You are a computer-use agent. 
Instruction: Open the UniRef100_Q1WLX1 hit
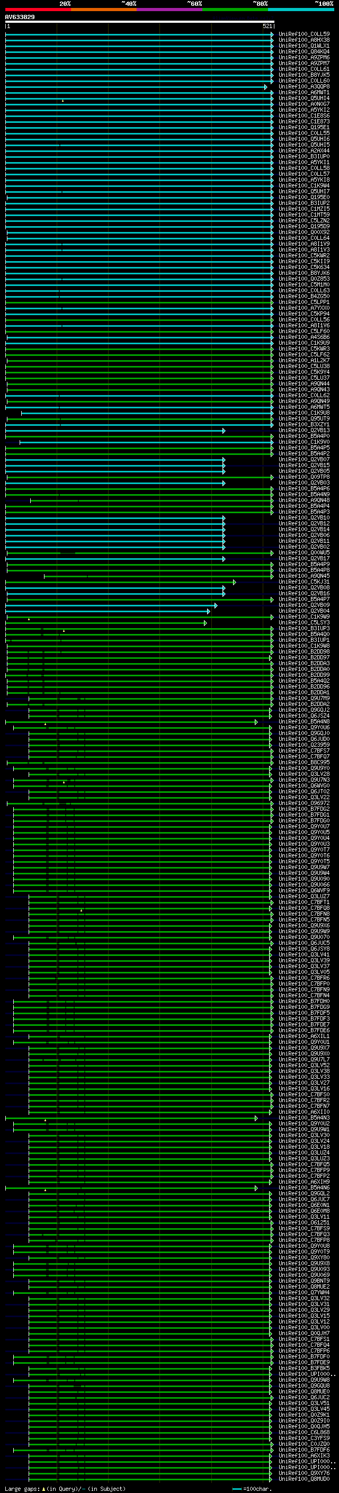(x=304, y=46)
